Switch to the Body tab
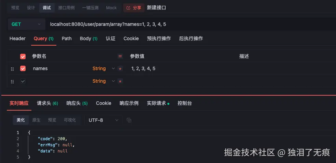 88,38
